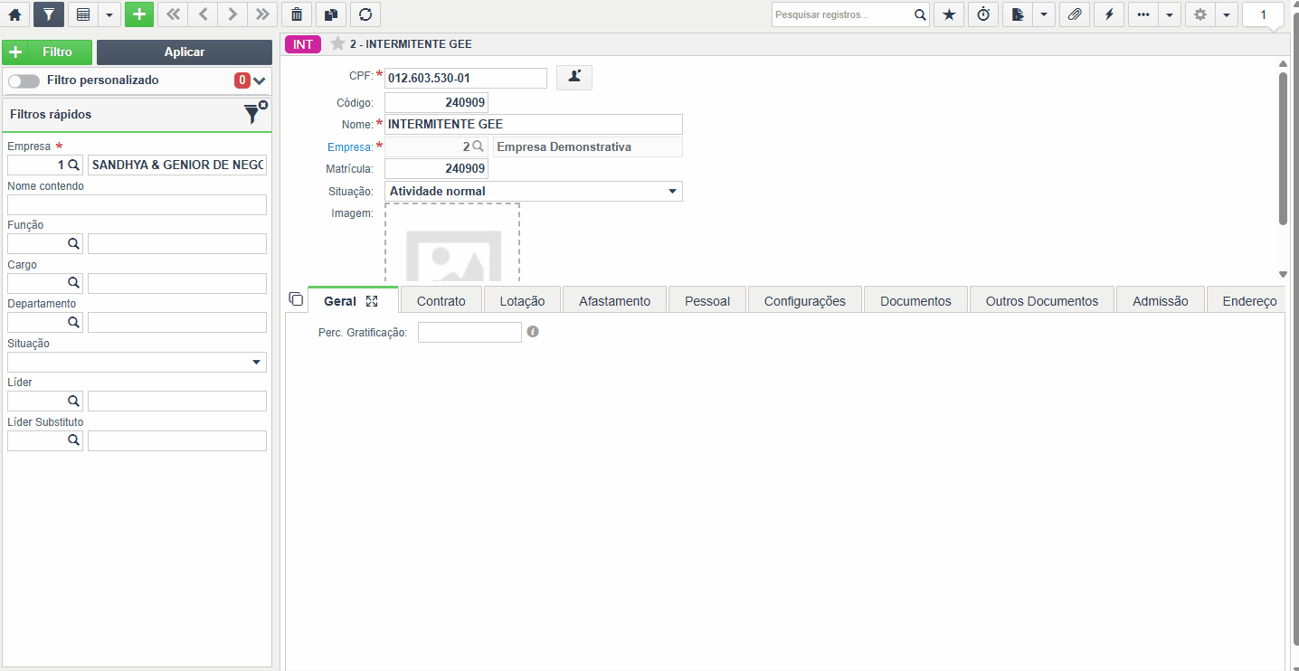Screen dimensions: 1299x671
Task: Click the copy tabs icon left of Geral
Action: point(296,299)
